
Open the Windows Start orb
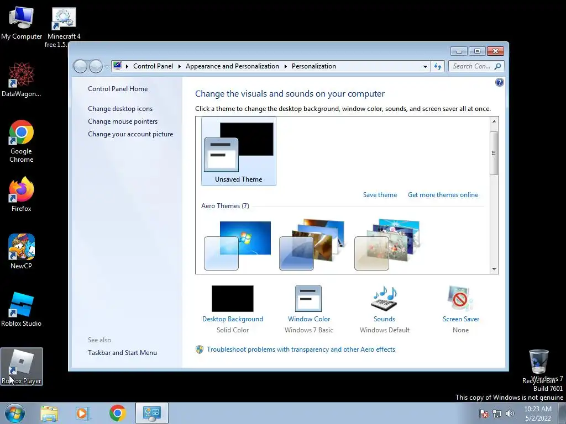(x=15, y=413)
